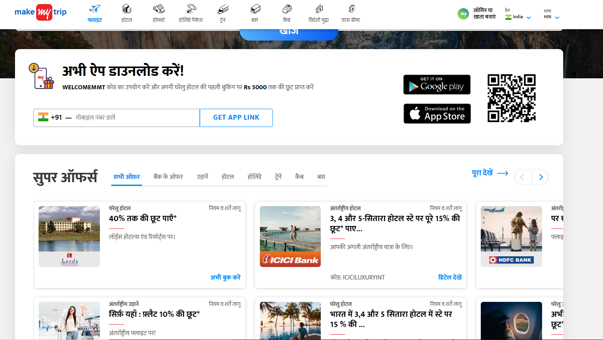Click लॉगिन या खाता बनाएं link
Viewport: 603px width, 340px height.
[x=484, y=13]
